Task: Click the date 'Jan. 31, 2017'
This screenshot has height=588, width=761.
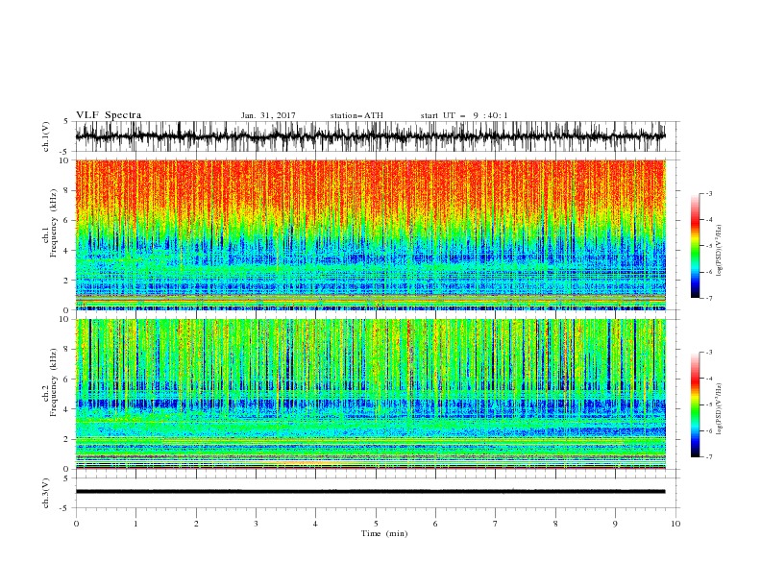Action: click(268, 115)
